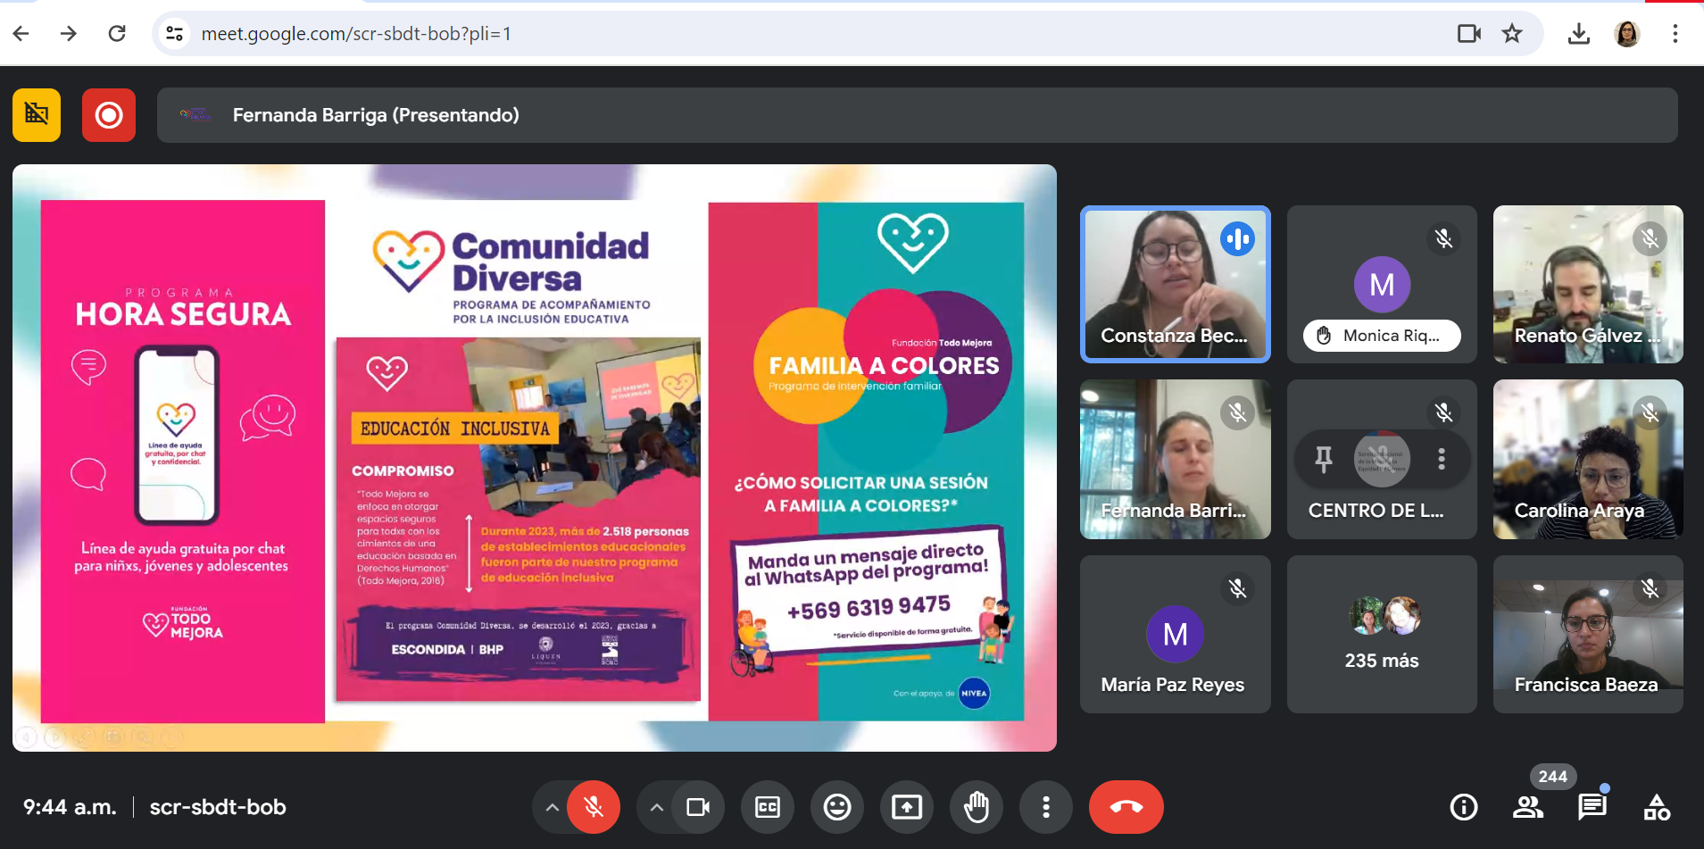Select María Paz Reyes participant tile
The height and width of the screenshot is (849, 1704).
click(1175, 634)
